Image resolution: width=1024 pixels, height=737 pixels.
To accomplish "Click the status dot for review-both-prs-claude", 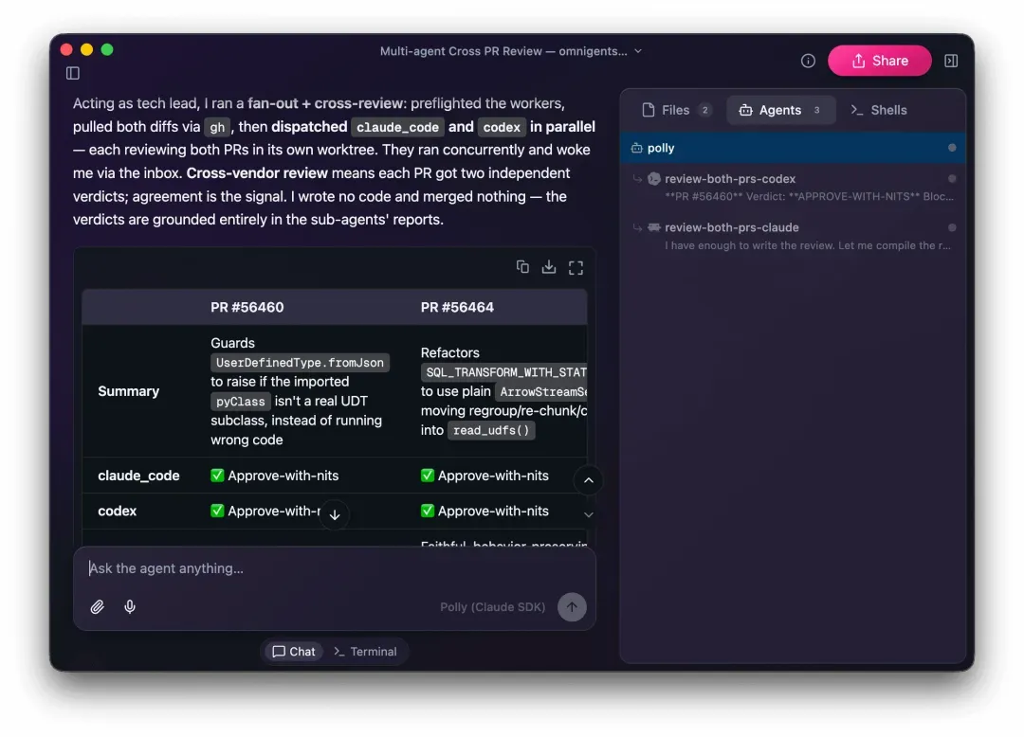I will 952,227.
